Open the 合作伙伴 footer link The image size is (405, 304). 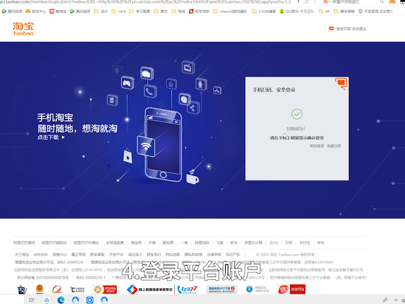[x=41, y=255]
